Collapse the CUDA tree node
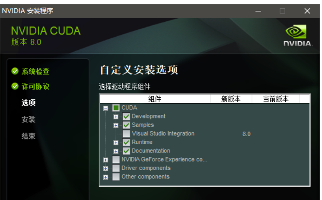Image resolution: width=322 pixels, height=200 pixels. click(105, 108)
